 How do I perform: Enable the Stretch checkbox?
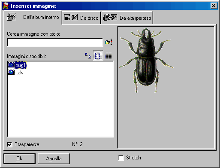click(121, 158)
